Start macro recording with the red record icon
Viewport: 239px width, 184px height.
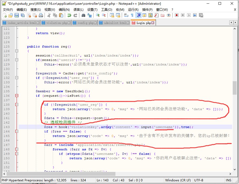coord(177,15)
